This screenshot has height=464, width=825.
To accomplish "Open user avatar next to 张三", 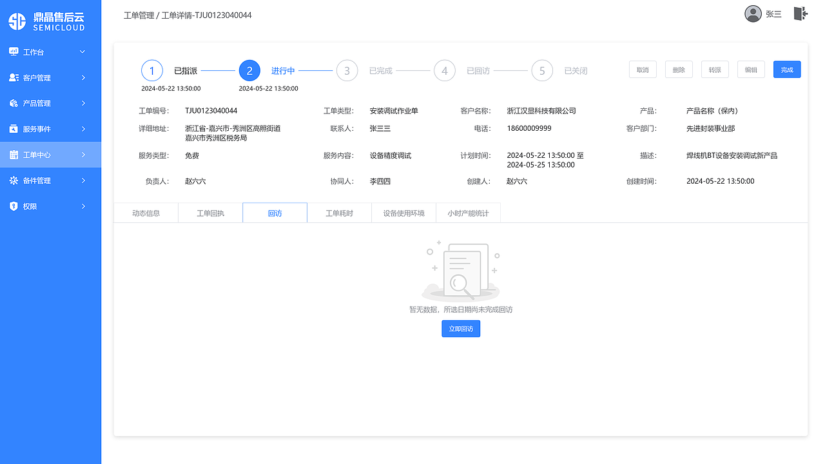I will [753, 13].
